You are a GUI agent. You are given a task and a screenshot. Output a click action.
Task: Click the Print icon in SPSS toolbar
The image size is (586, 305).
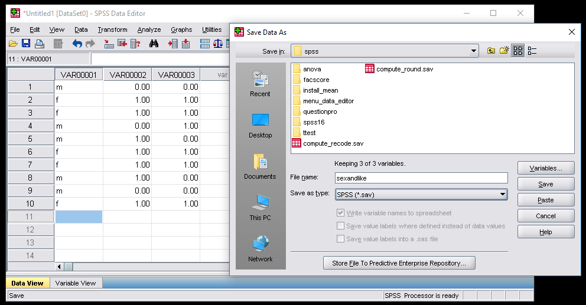40,44
